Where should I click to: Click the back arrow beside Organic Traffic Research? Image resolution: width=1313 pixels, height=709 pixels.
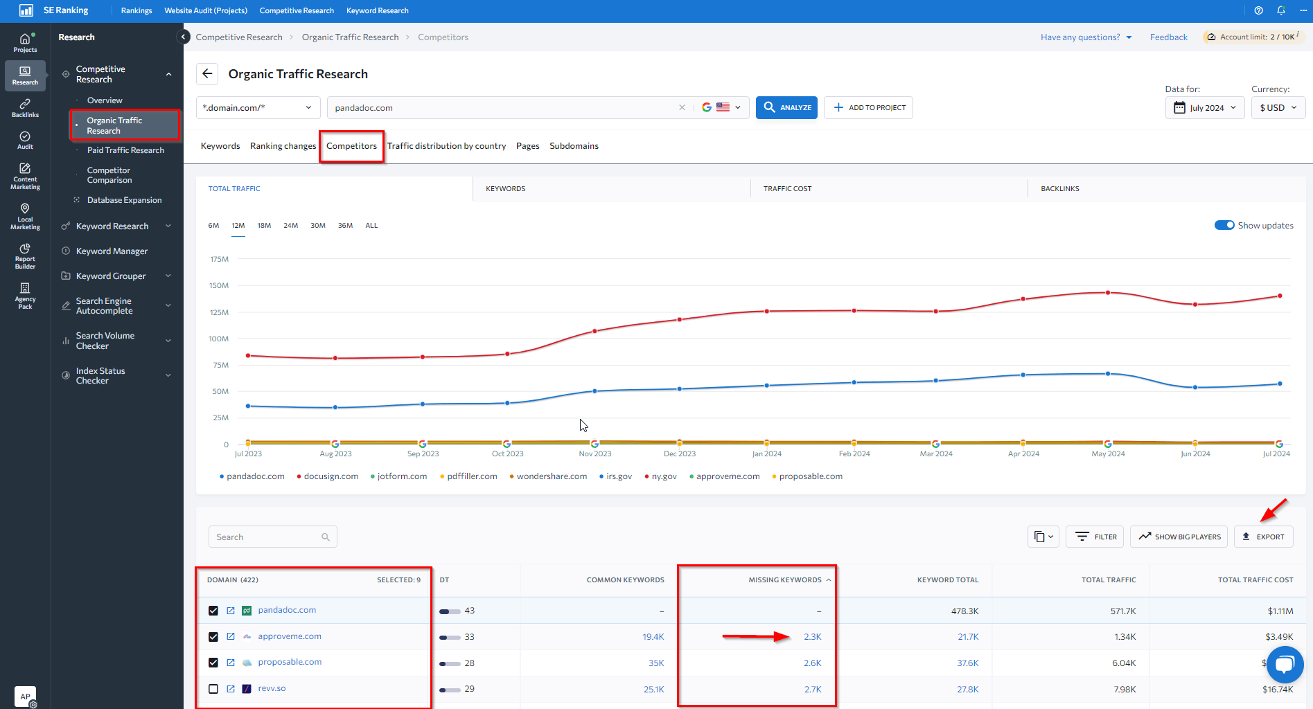[207, 73]
